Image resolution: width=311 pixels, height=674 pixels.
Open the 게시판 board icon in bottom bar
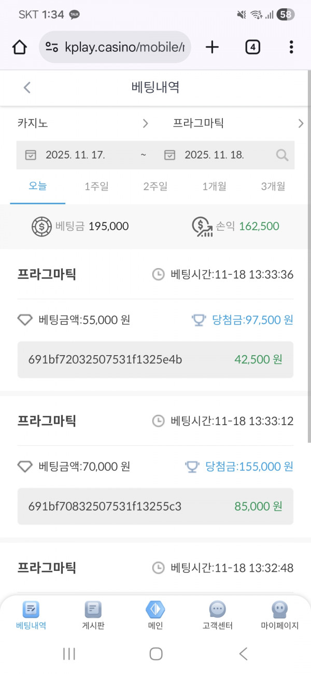click(93, 610)
